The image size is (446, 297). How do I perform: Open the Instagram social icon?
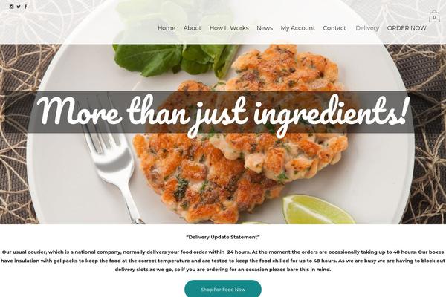11,7
